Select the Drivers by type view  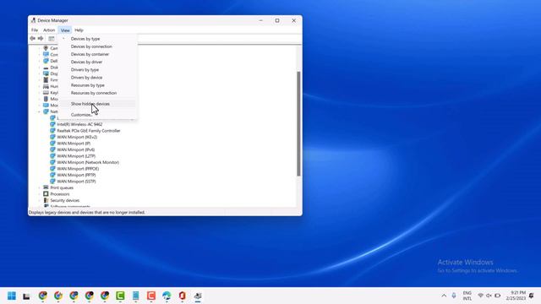pos(98,69)
